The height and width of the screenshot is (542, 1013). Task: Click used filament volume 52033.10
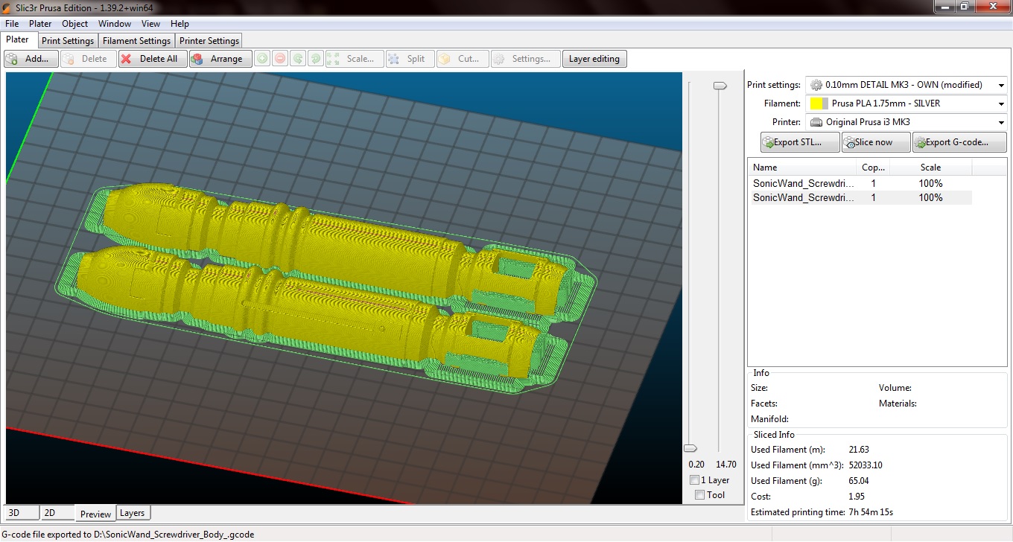866,465
